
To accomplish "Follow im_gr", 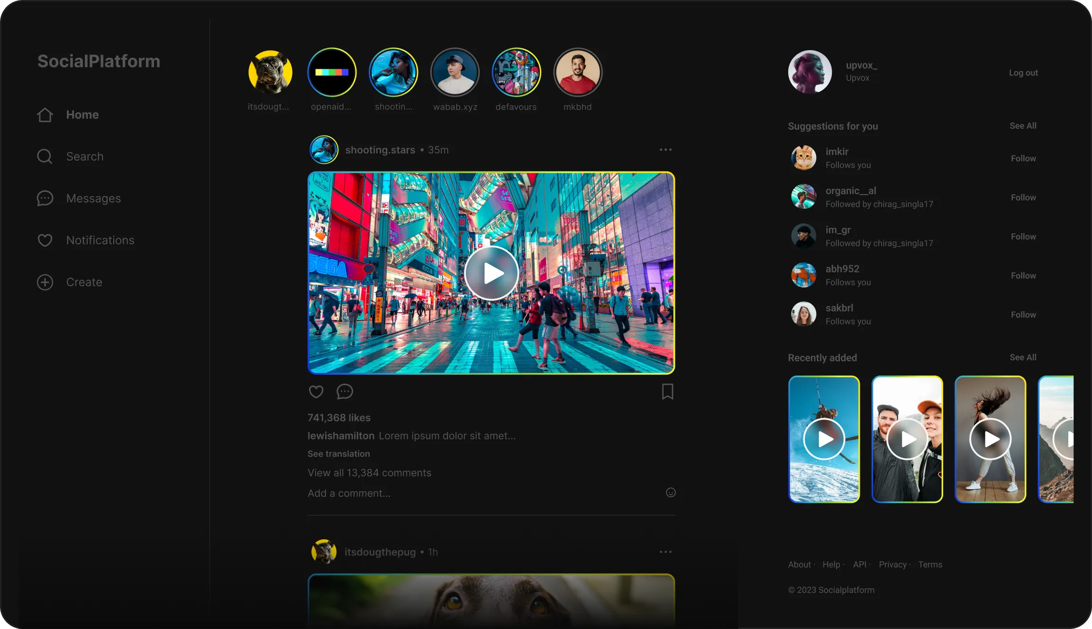I will pos(1023,236).
